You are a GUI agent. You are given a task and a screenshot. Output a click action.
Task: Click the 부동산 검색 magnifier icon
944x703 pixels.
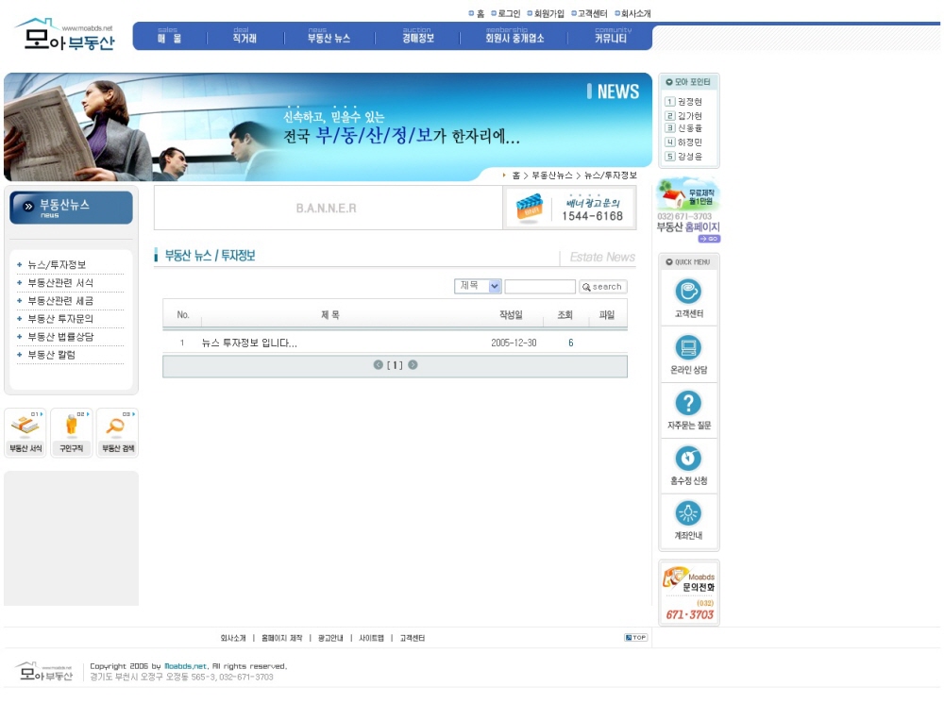(117, 427)
